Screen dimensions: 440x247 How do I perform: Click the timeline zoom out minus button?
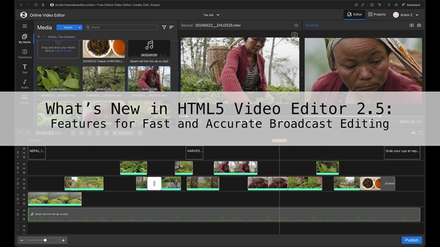(22, 240)
